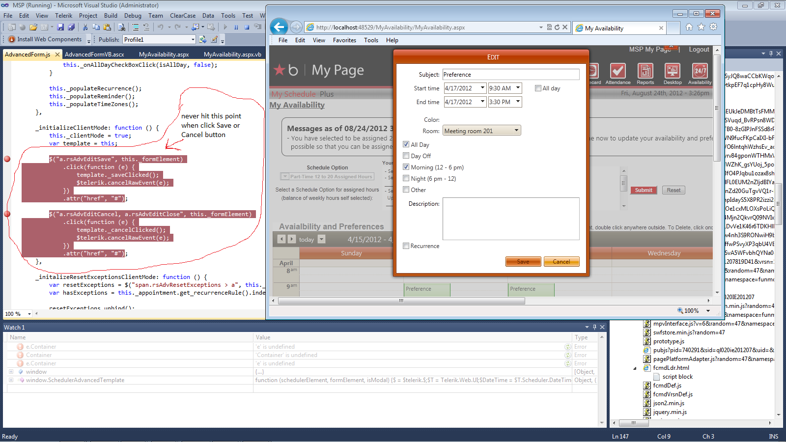Click Save button in Edit dialog
786x442 pixels.
coord(523,262)
